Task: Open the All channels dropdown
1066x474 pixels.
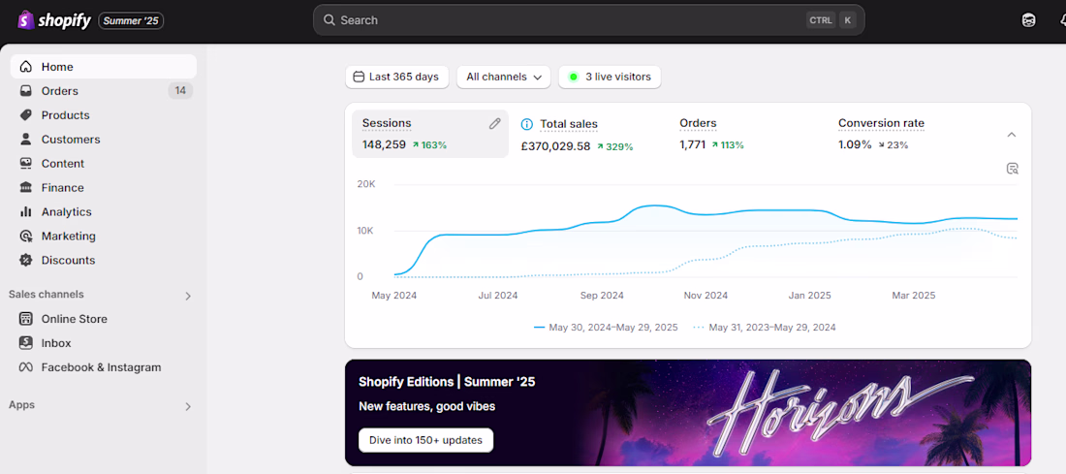Action: pyautogui.click(x=504, y=77)
